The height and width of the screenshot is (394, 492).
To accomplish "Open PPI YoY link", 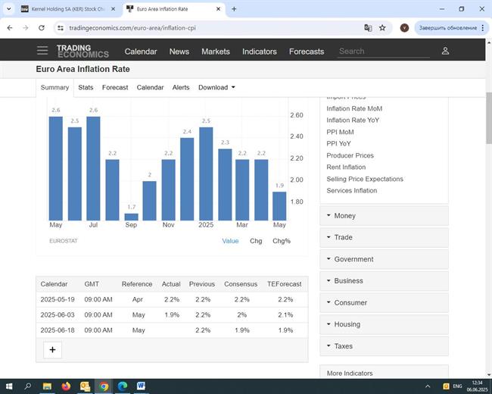I will pyautogui.click(x=338, y=144).
